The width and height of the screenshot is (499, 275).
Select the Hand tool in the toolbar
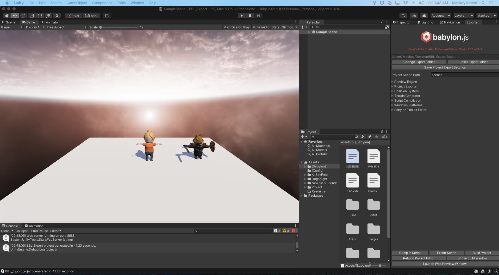tap(7, 16)
